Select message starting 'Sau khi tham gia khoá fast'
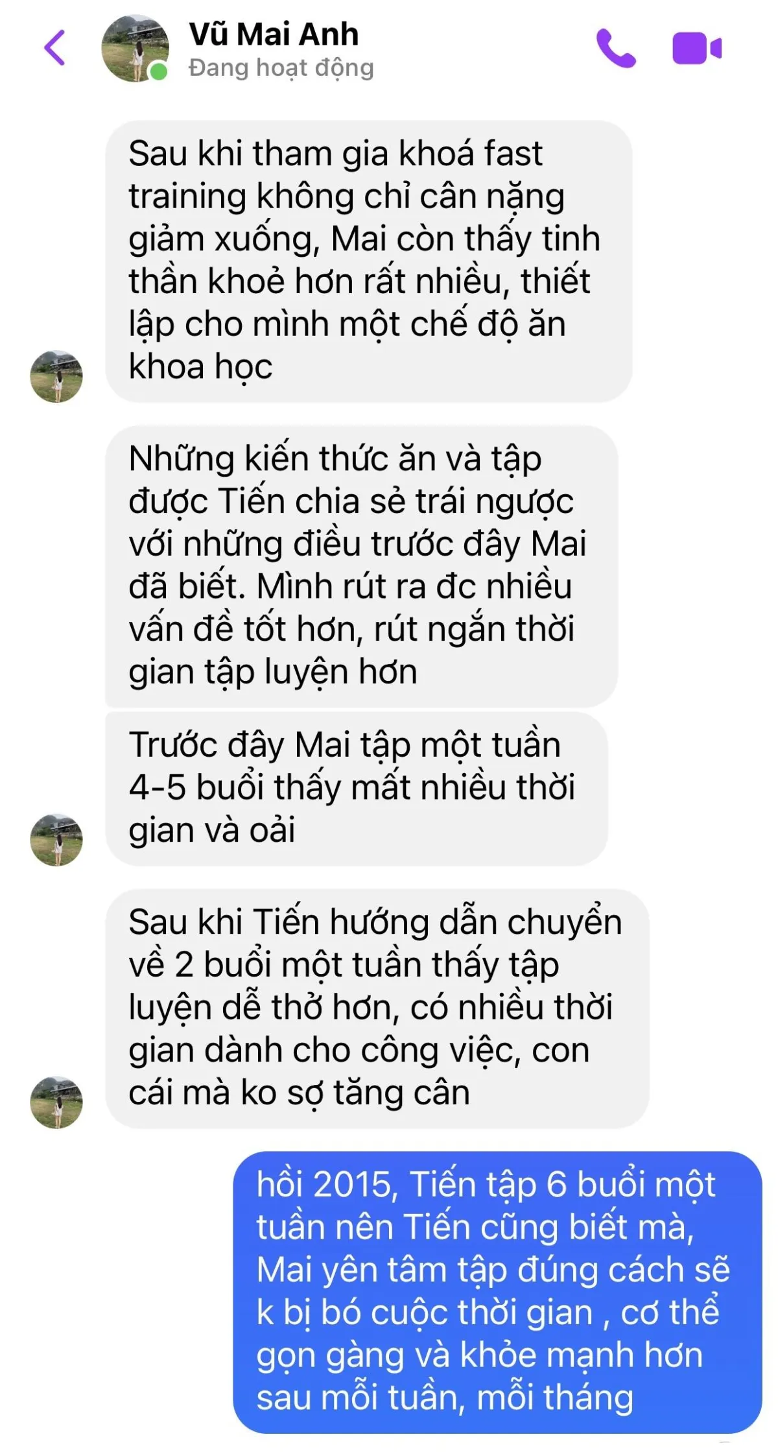The height and width of the screenshot is (1452, 778). (368, 261)
